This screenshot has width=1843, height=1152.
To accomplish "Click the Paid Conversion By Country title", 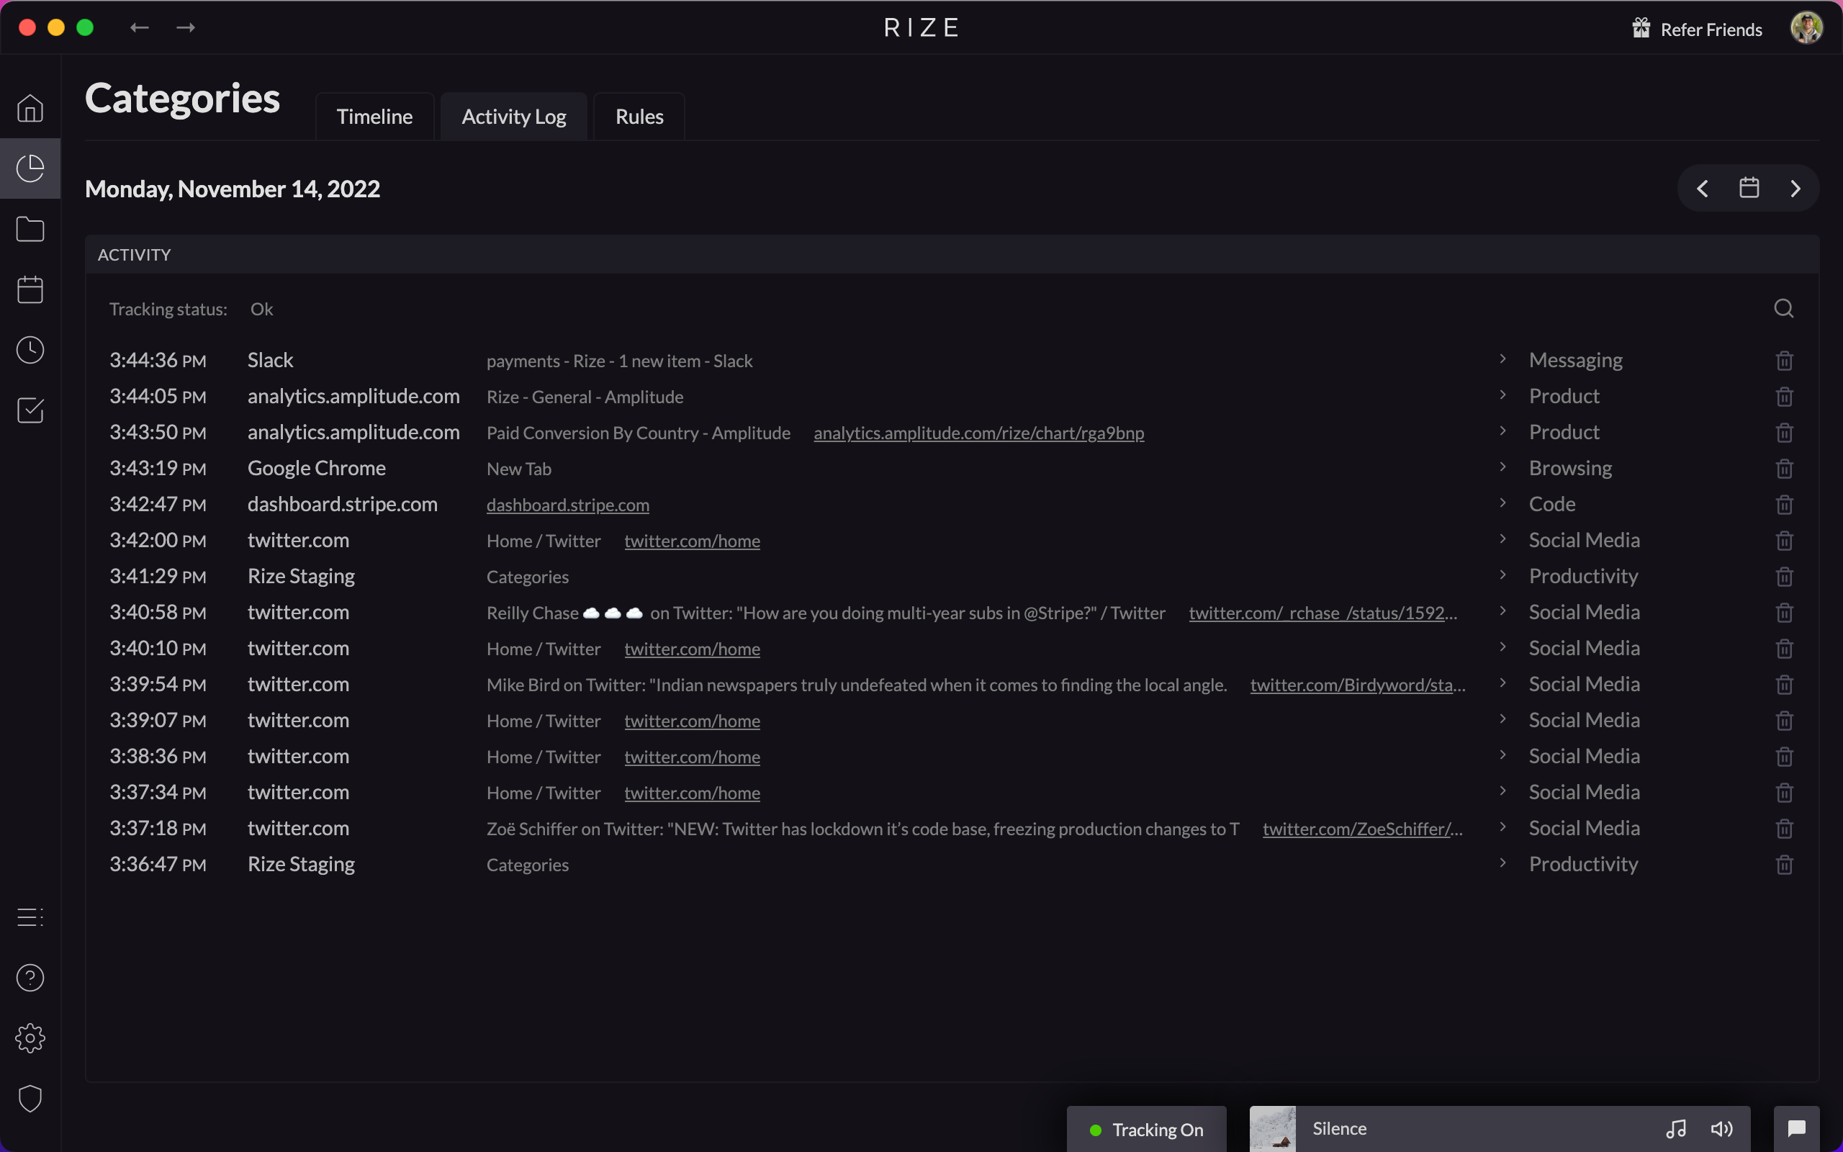I will point(638,433).
